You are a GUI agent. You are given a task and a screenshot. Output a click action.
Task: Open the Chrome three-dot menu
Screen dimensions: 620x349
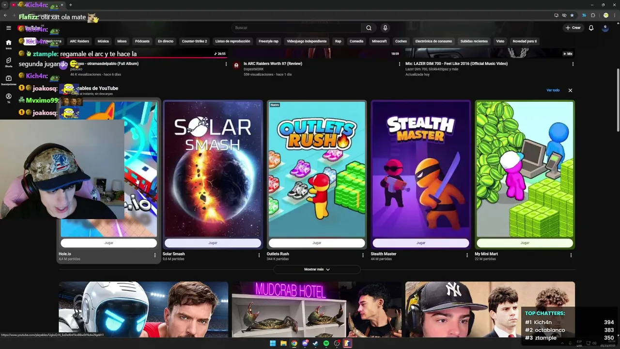pos(614,16)
